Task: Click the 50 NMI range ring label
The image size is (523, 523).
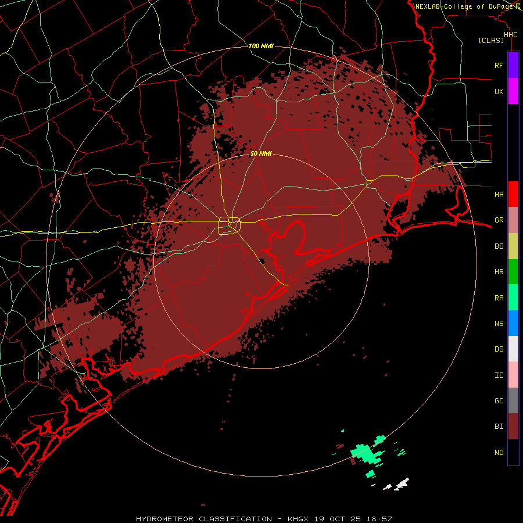Action: pyautogui.click(x=261, y=153)
